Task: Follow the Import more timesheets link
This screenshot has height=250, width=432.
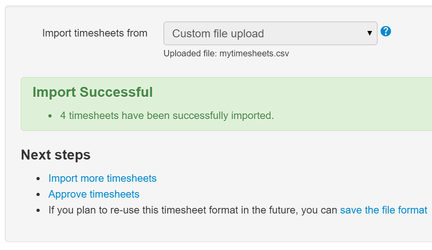Action: [x=102, y=178]
